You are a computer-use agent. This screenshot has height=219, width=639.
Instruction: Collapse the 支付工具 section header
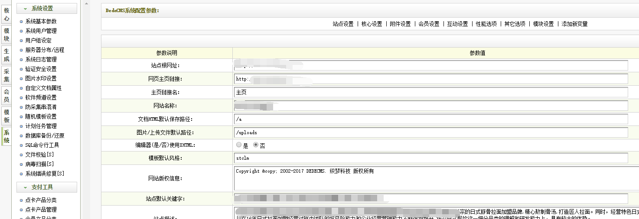(x=46, y=187)
